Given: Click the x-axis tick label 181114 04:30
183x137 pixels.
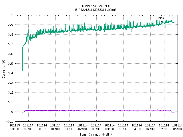Looking at the screenshot, I should pos(150,127).
